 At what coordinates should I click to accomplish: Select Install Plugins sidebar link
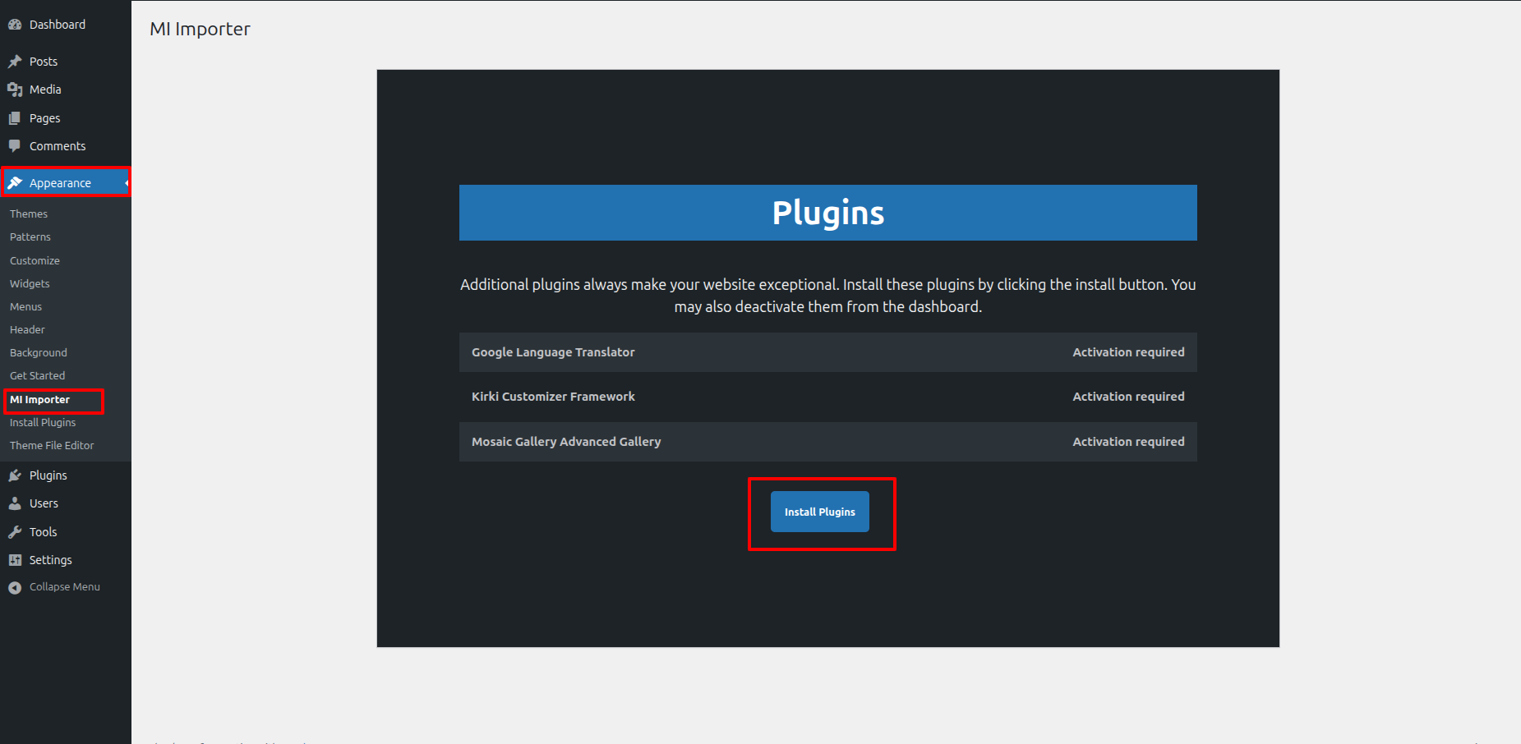click(43, 422)
